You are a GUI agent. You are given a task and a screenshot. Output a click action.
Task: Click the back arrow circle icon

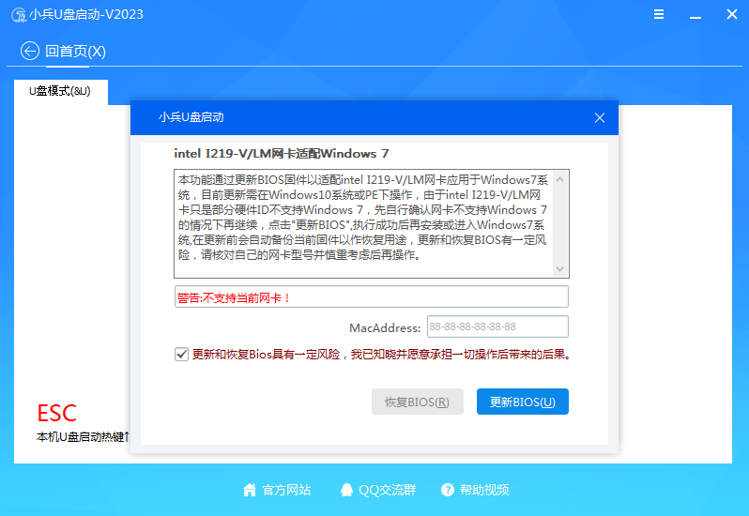30,51
